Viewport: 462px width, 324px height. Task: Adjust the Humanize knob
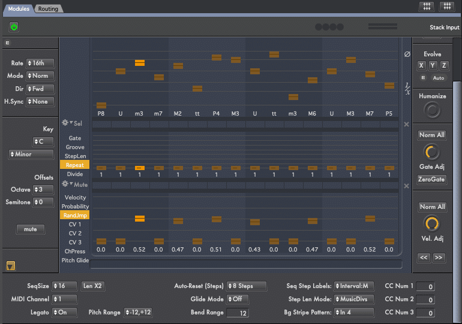[432, 110]
